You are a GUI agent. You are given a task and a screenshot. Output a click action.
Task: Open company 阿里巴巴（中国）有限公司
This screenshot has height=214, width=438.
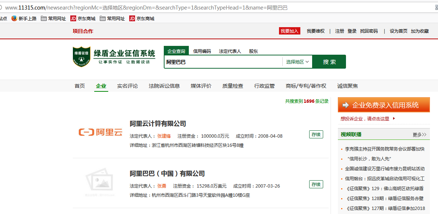click(x=167, y=174)
